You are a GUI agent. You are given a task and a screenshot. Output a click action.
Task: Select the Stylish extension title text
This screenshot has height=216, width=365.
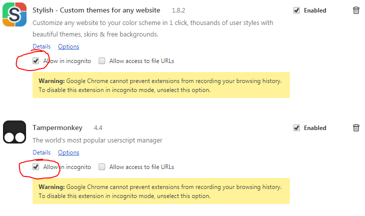[x=96, y=10]
